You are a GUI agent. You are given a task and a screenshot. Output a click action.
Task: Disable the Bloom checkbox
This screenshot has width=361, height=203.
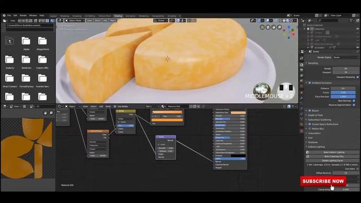click(x=310, y=111)
